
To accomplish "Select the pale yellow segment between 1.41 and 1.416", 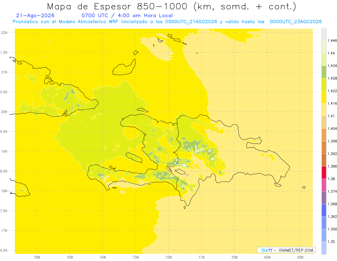I will coord(324,110).
